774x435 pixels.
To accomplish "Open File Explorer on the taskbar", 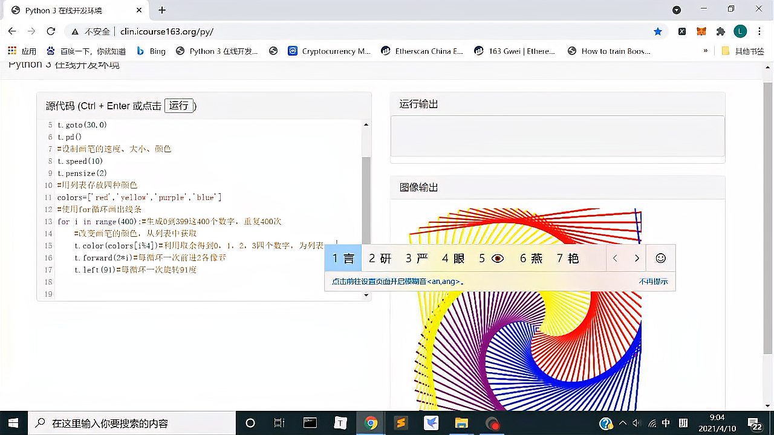I will (x=461, y=423).
